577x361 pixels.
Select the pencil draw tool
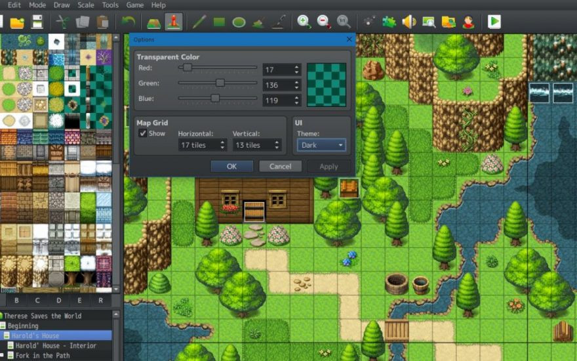click(x=199, y=22)
